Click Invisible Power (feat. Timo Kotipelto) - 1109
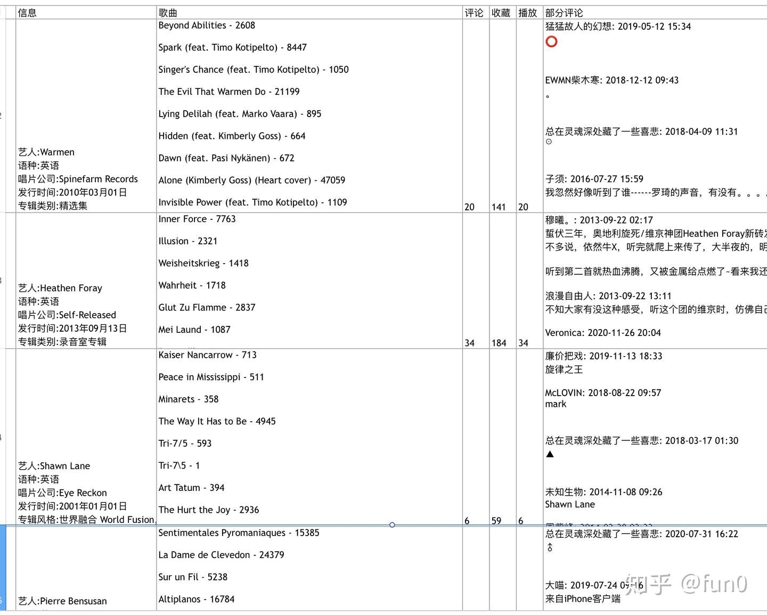Image resolution: width=767 pixels, height=615 pixels. coord(252,202)
